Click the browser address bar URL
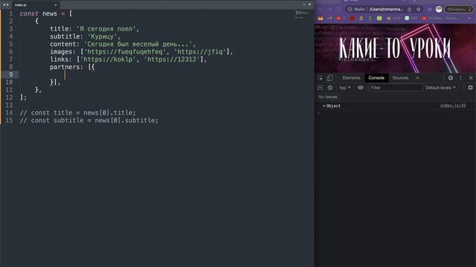 coord(386,10)
